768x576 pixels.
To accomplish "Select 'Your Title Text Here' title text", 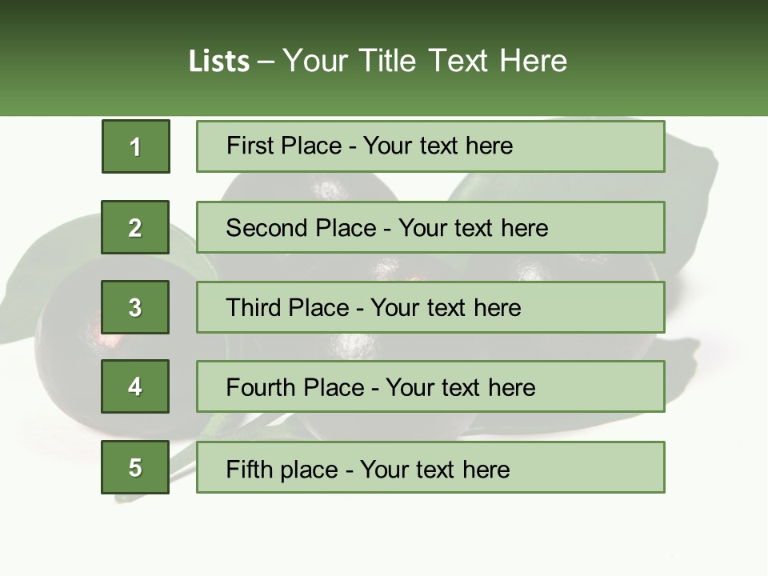I will (x=425, y=61).
